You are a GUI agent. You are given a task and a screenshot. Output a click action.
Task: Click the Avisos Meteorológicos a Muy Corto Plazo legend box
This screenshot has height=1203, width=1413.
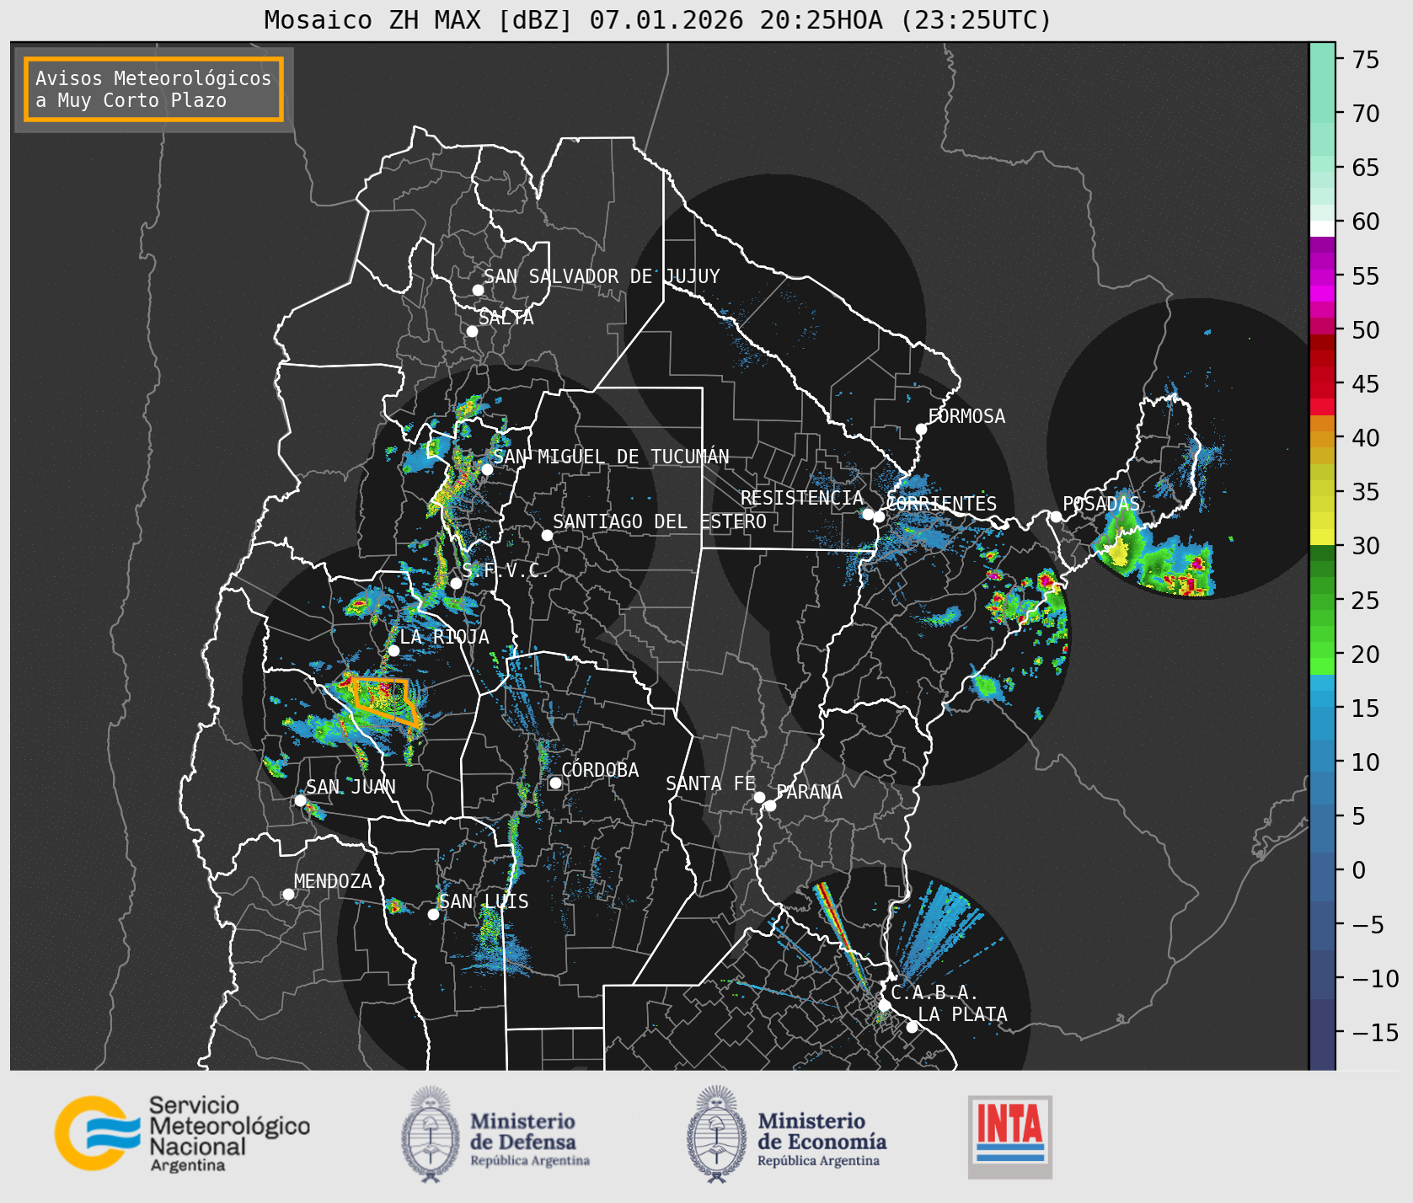pyautogui.click(x=153, y=89)
